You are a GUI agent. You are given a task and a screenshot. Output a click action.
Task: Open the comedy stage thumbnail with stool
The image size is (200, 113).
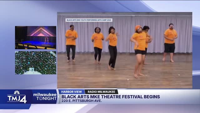tap(36, 38)
